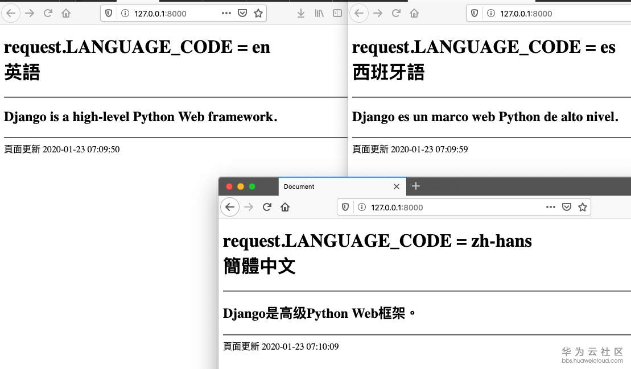This screenshot has height=369, width=631.
Task: Save to Pocket in the English window
Action: tap(242, 13)
